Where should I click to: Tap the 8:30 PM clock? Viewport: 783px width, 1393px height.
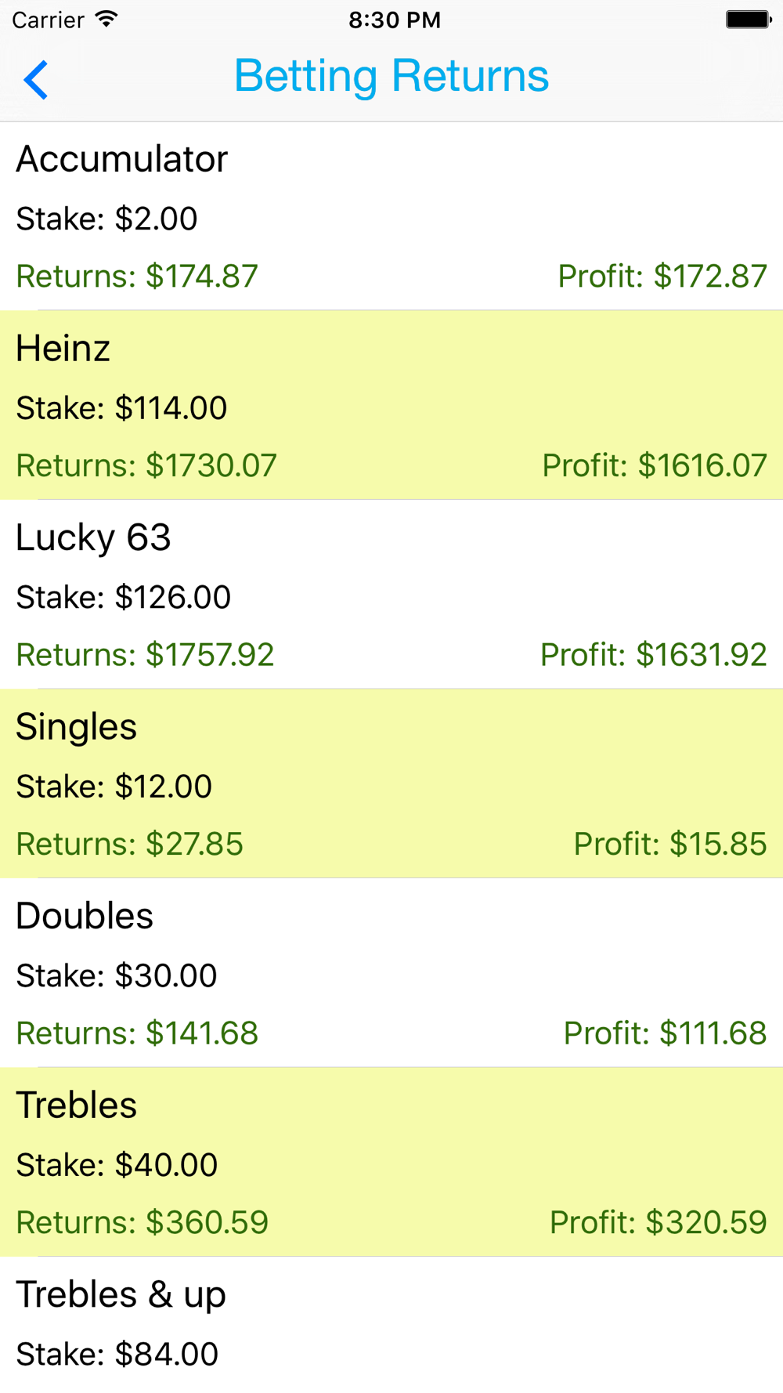pos(395,20)
